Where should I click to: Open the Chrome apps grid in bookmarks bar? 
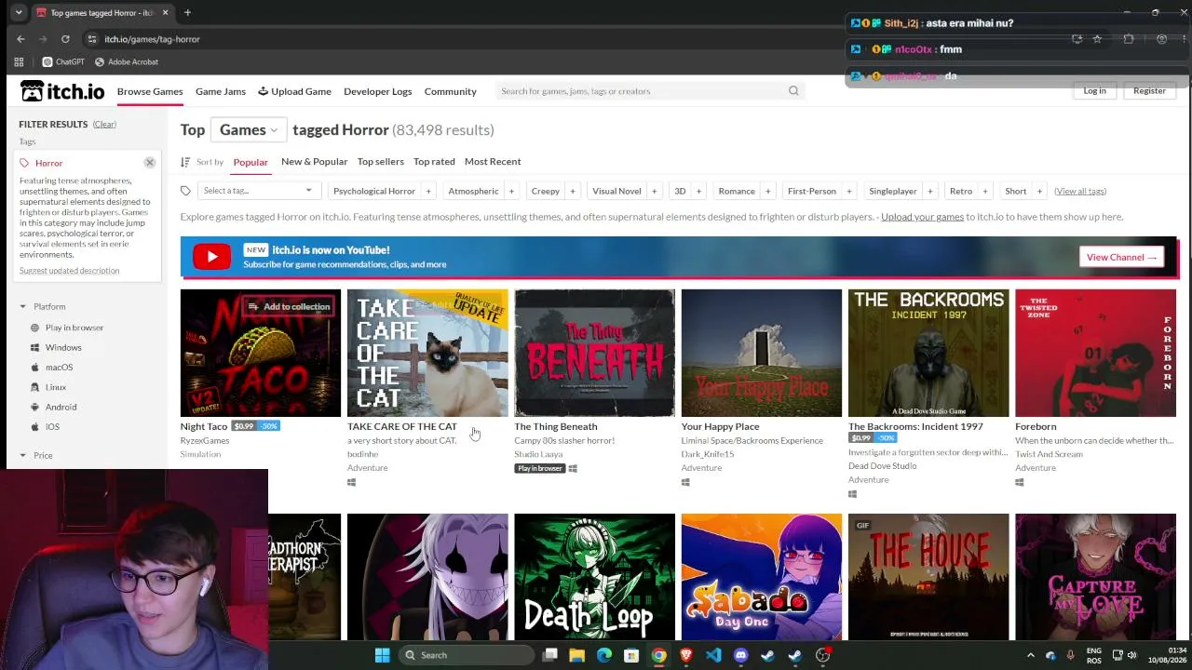(x=19, y=61)
